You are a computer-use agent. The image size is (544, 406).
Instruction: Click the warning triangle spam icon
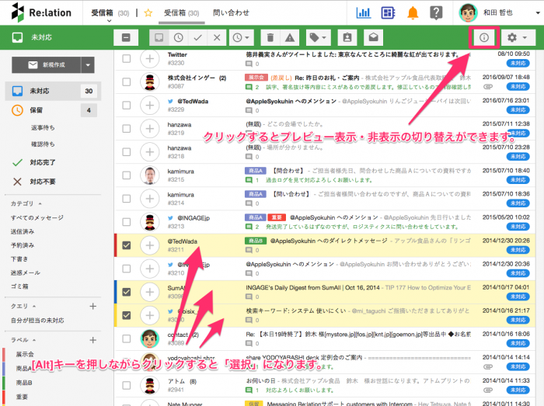click(x=289, y=37)
